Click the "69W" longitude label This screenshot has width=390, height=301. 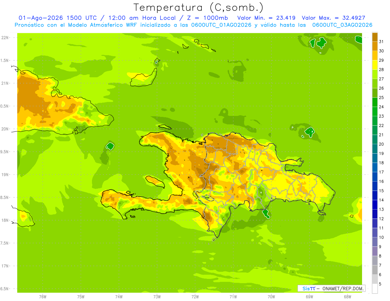click(309, 297)
